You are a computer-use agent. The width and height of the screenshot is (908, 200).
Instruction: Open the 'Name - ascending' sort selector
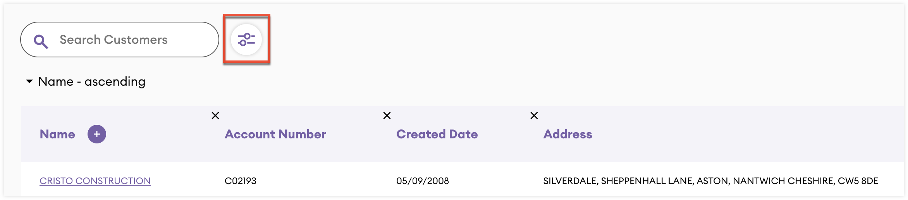point(86,81)
